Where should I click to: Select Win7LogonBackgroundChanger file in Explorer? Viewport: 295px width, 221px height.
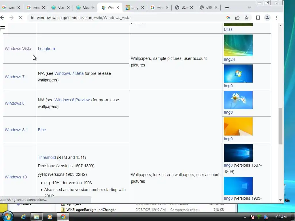(x=91, y=210)
